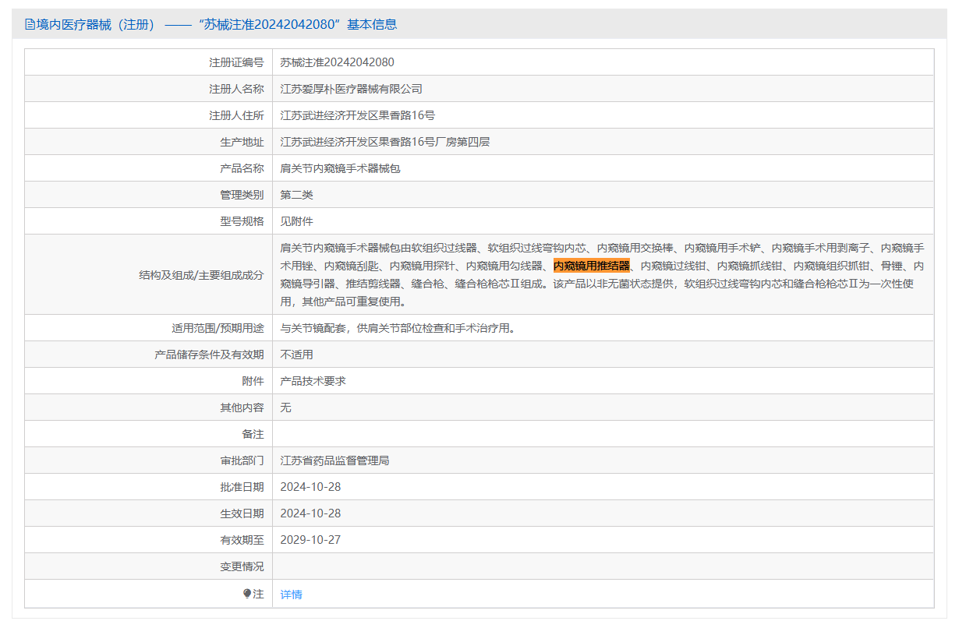Click the 管理类别 label
The image size is (966, 628).
coord(242,195)
